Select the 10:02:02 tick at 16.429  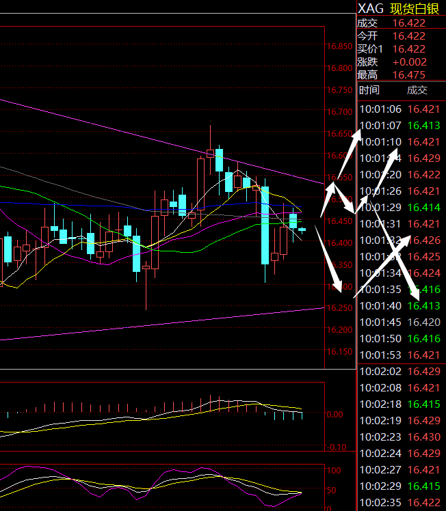(401, 372)
